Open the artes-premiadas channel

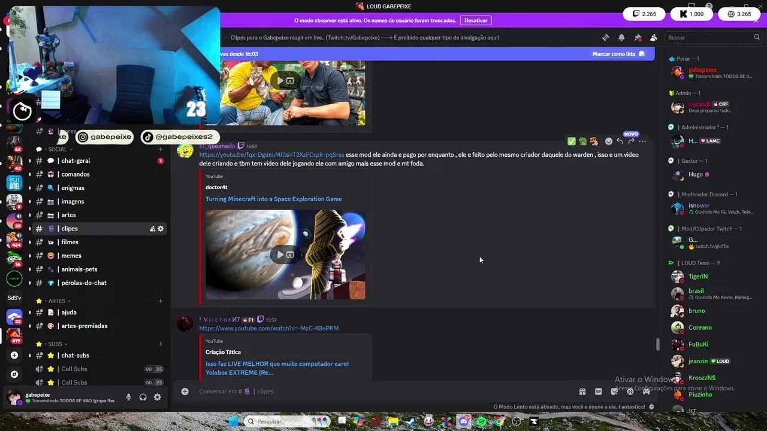99,326
